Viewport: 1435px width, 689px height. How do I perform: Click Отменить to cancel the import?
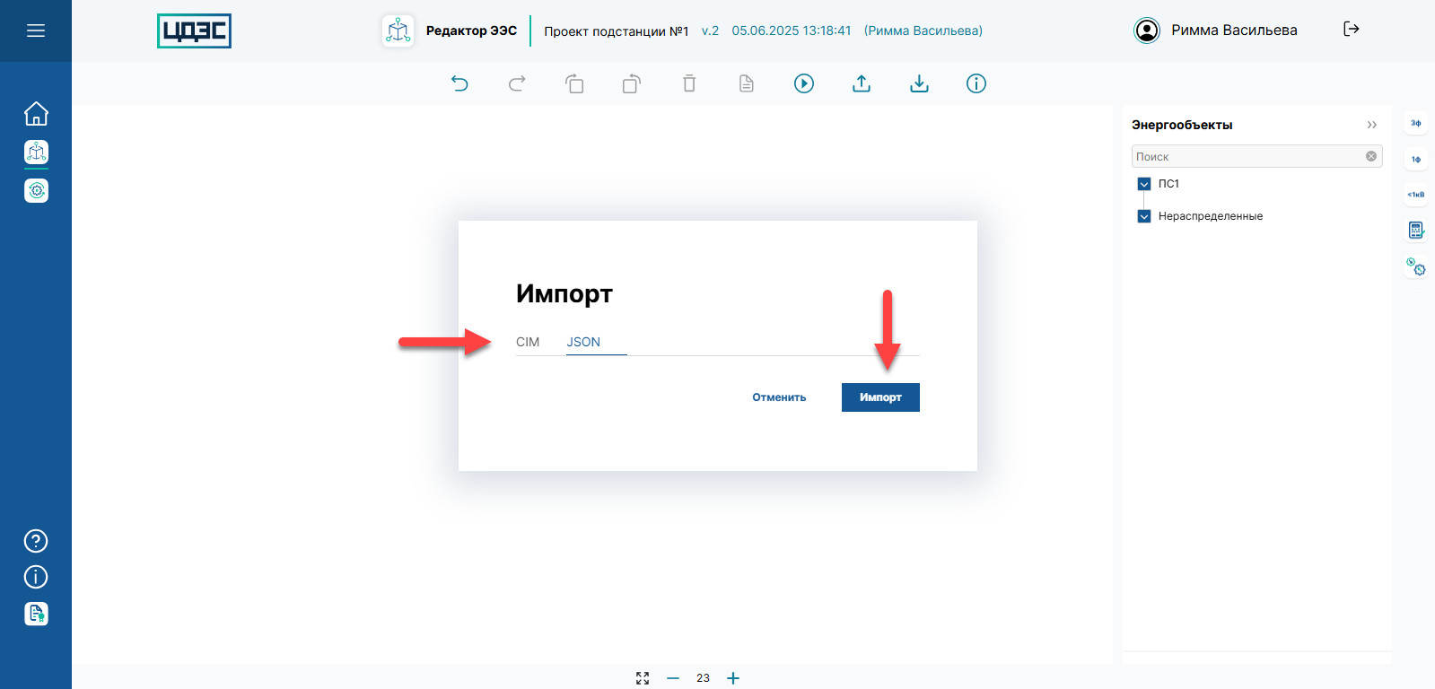[779, 397]
